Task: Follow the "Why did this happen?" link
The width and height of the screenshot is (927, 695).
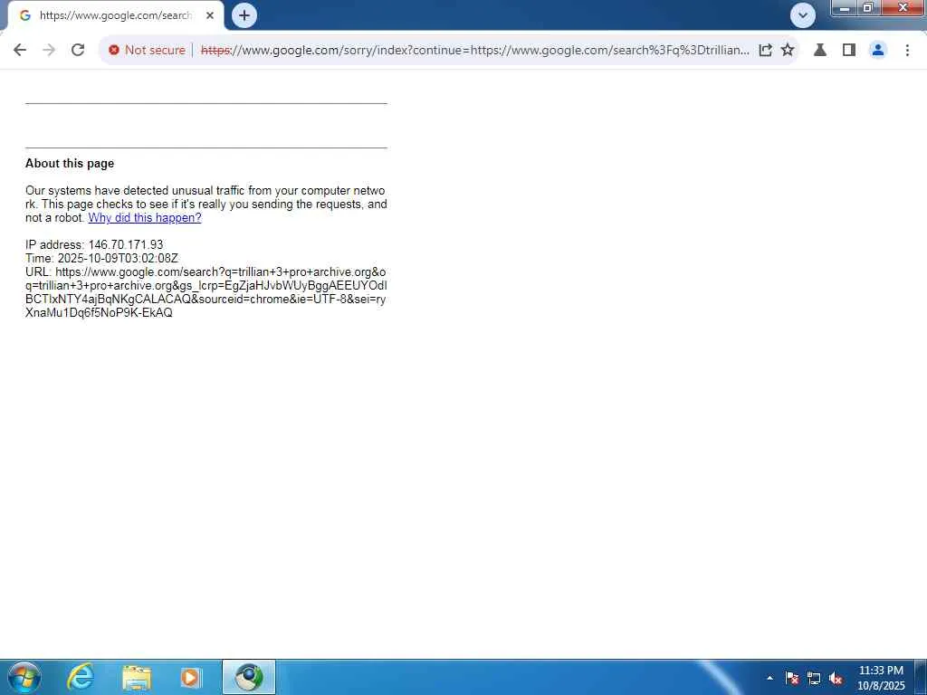Action: tap(145, 217)
